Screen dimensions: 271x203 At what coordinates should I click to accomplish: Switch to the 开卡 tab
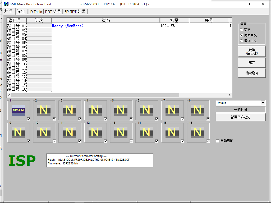pos(8,11)
